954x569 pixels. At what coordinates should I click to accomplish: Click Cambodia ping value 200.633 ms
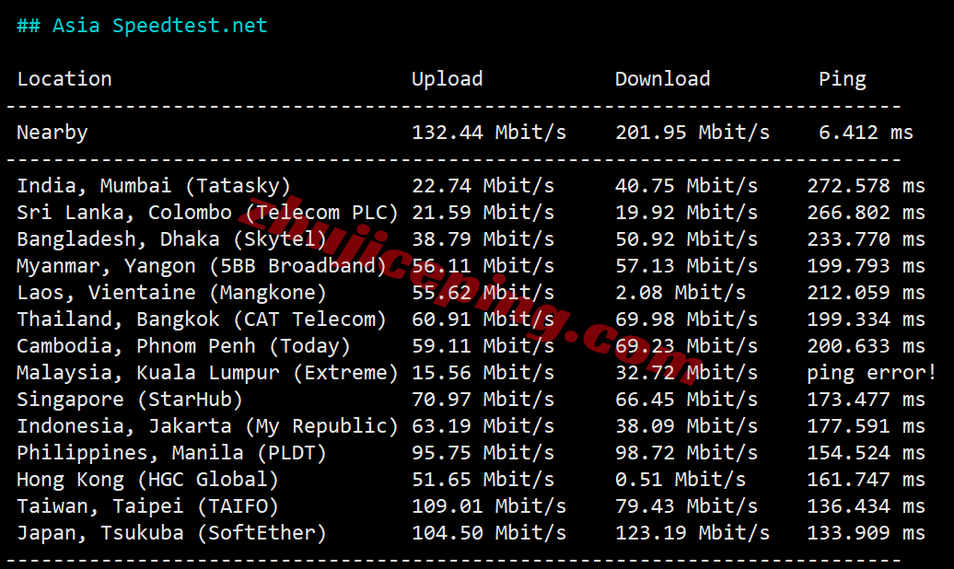click(x=866, y=346)
